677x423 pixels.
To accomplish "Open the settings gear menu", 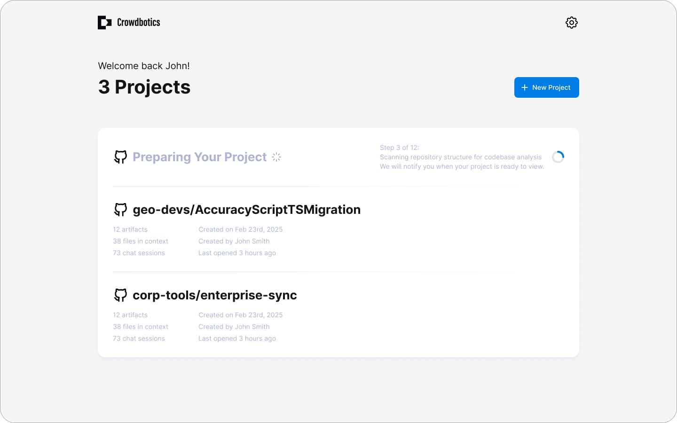I will pyautogui.click(x=571, y=22).
